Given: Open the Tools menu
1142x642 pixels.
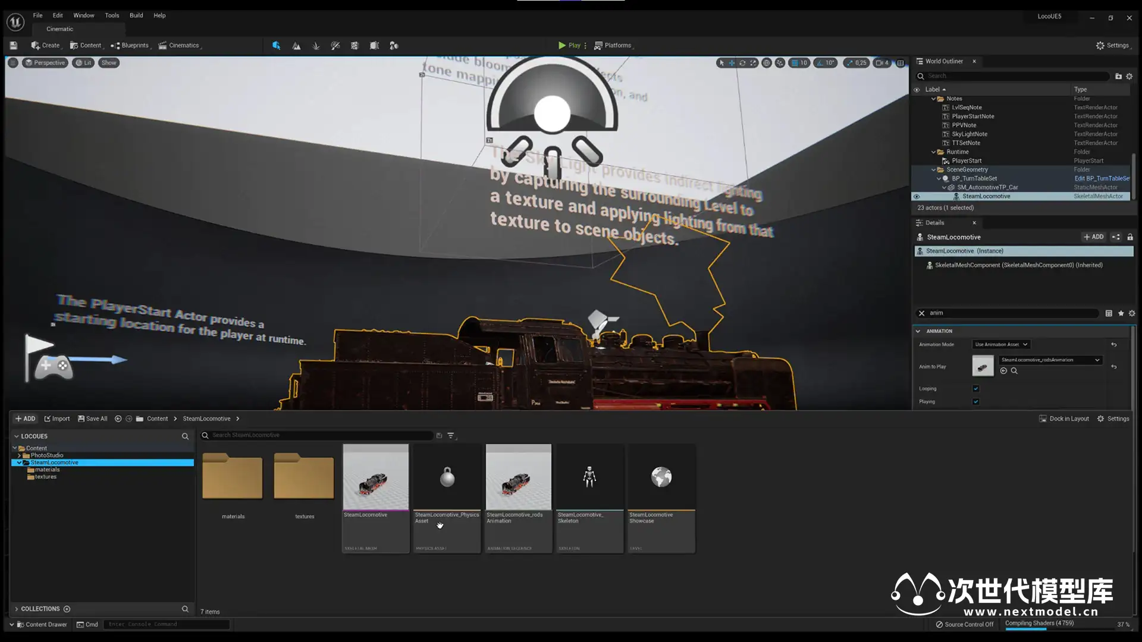Looking at the screenshot, I should [112, 15].
